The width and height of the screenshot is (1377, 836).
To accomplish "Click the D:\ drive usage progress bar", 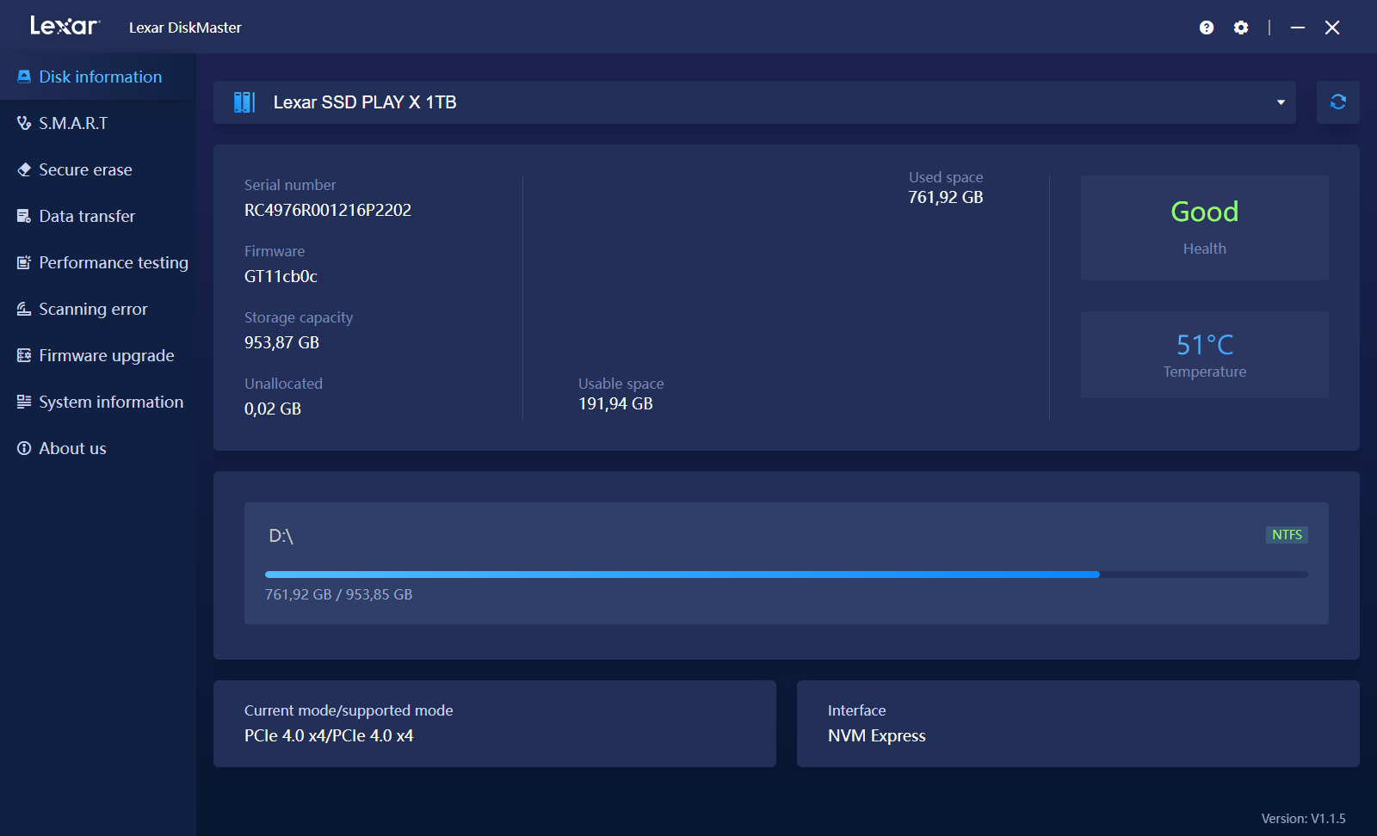I will point(785,575).
